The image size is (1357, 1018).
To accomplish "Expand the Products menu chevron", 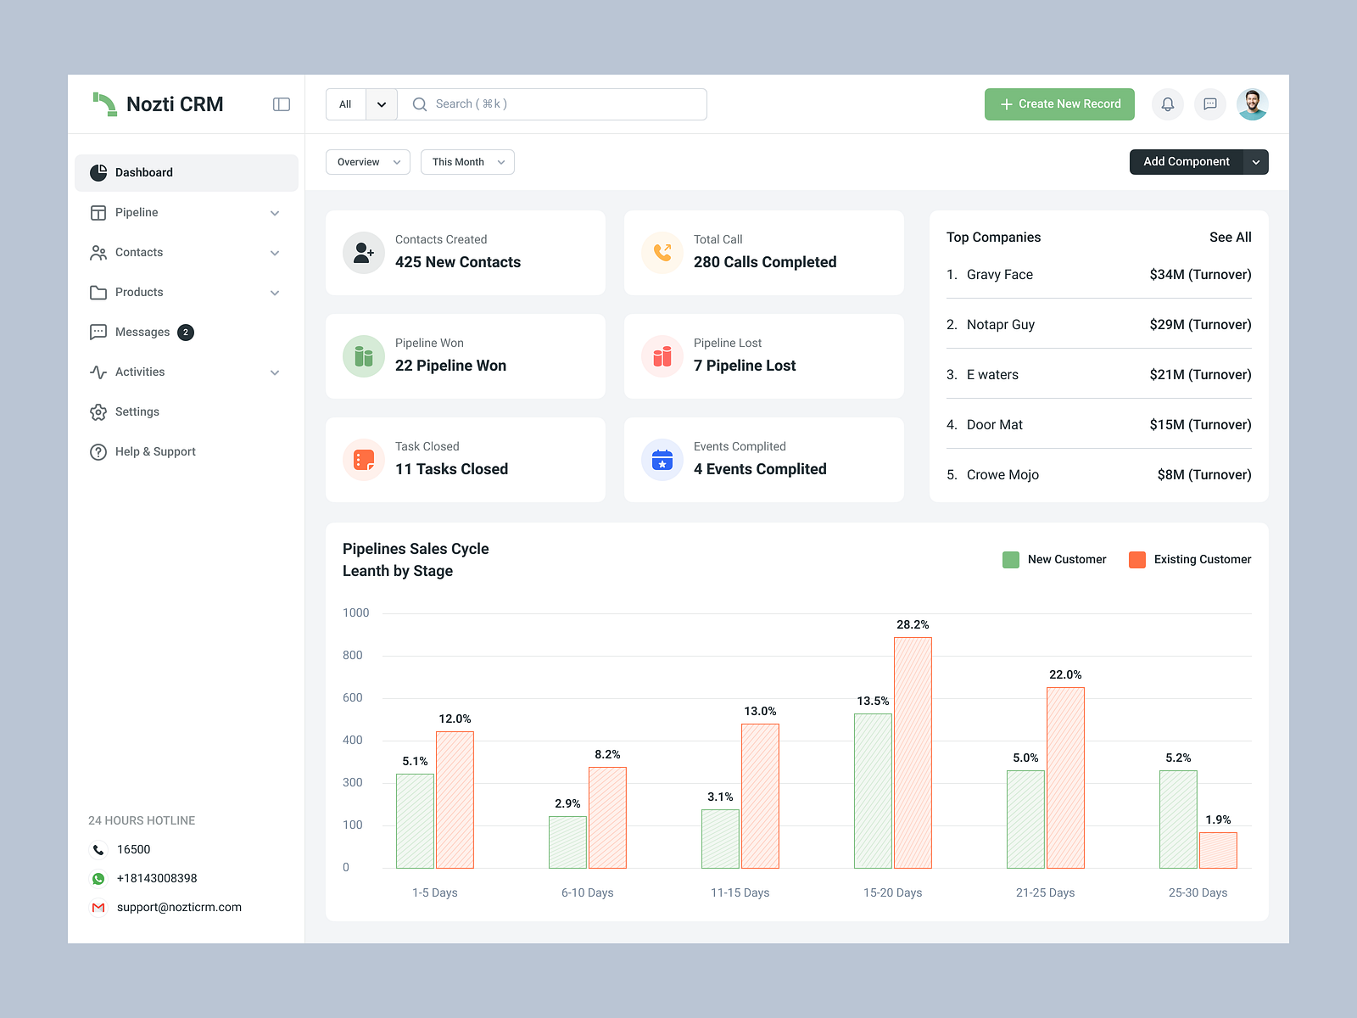I will pos(275,293).
